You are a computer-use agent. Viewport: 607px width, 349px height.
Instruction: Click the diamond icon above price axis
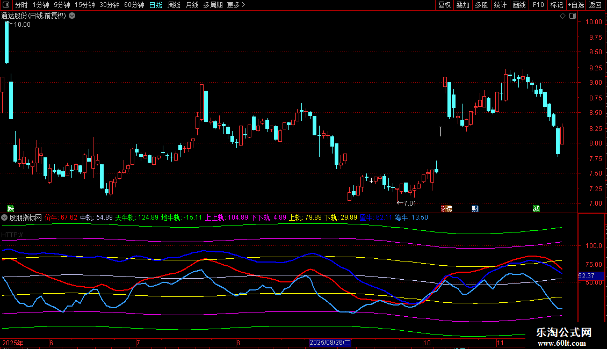click(x=562, y=16)
